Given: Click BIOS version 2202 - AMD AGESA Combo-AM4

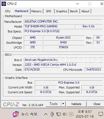Looking at the screenshot, I should tap(63, 65).
